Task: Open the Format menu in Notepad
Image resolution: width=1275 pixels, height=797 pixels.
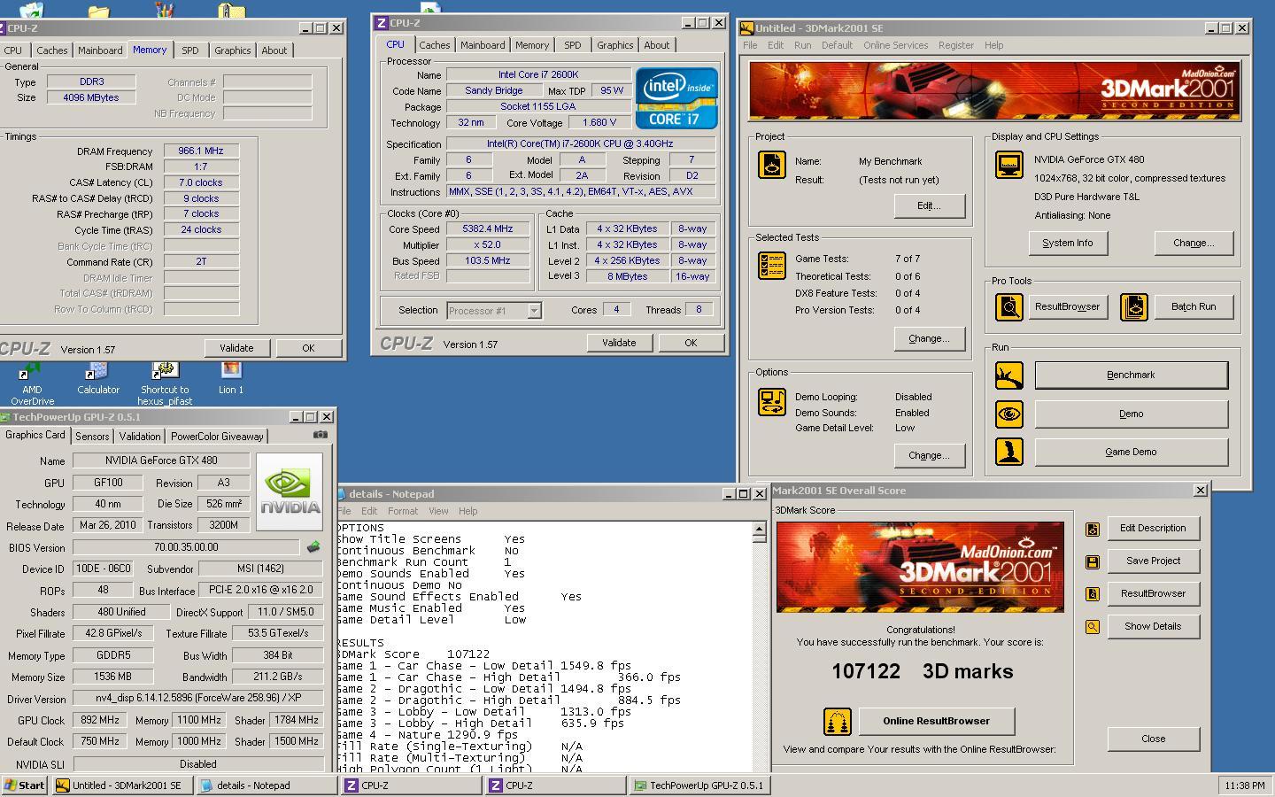Action: click(x=402, y=511)
